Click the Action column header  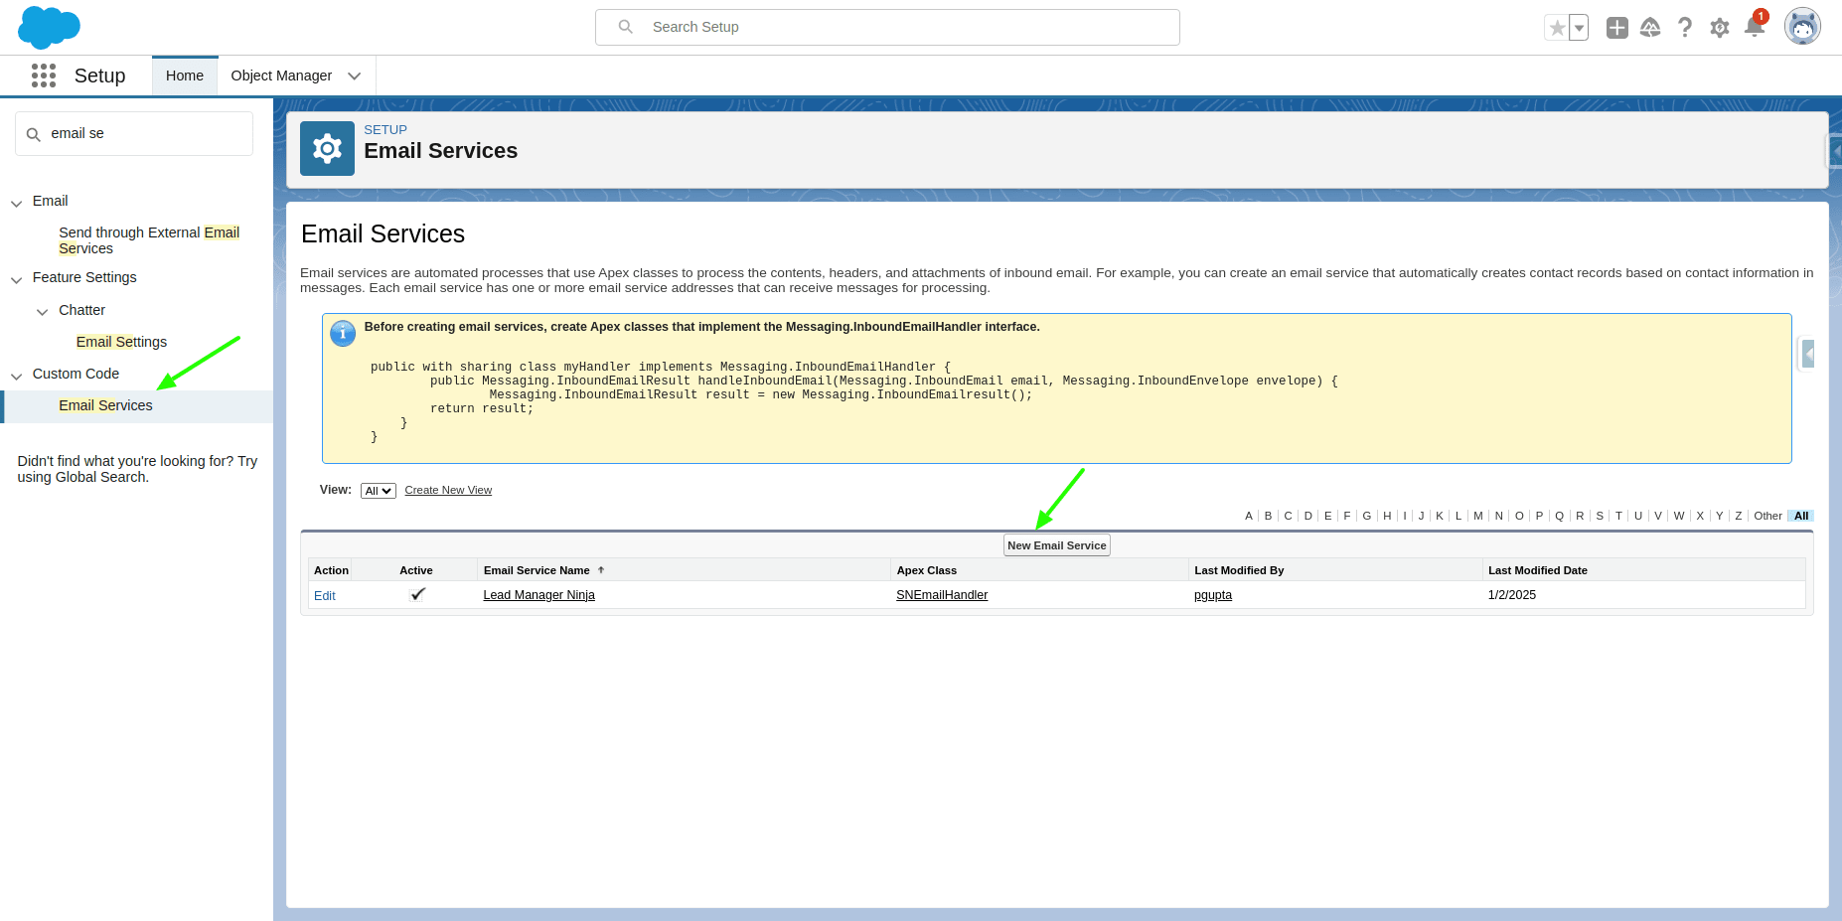coord(331,570)
